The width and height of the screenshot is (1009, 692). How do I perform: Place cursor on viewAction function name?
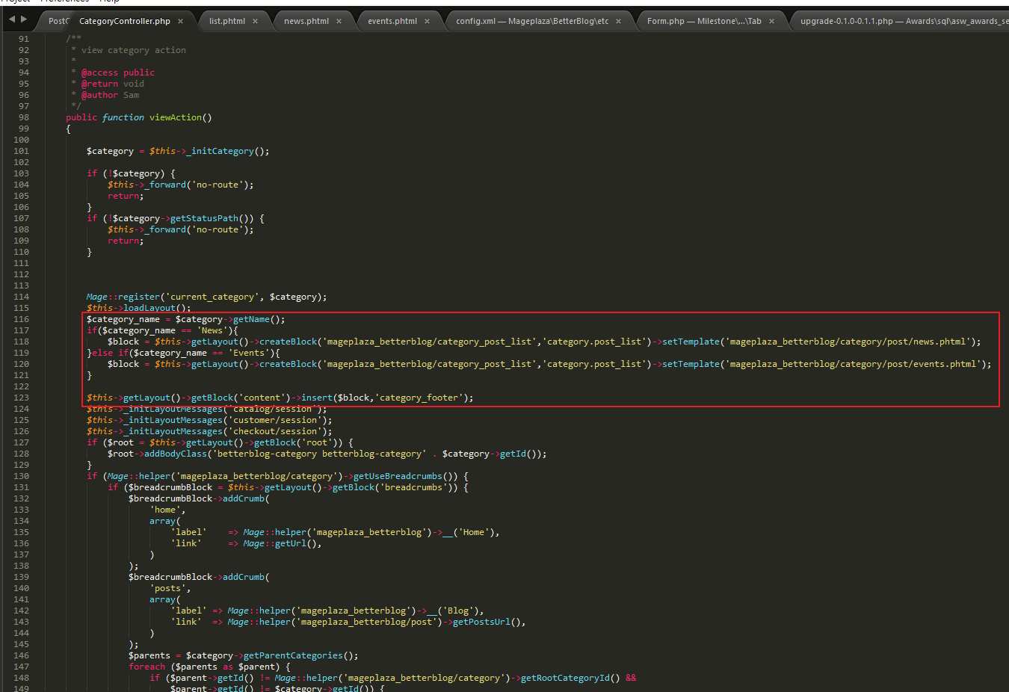point(175,117)
